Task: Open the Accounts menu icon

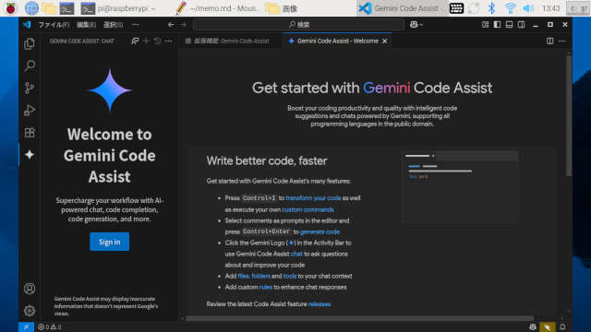Action: point(30,289)
